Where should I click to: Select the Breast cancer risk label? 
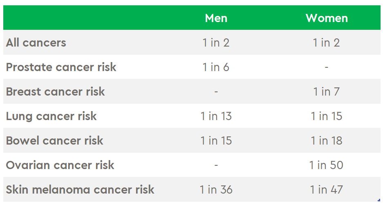click(x=55, y=92)
